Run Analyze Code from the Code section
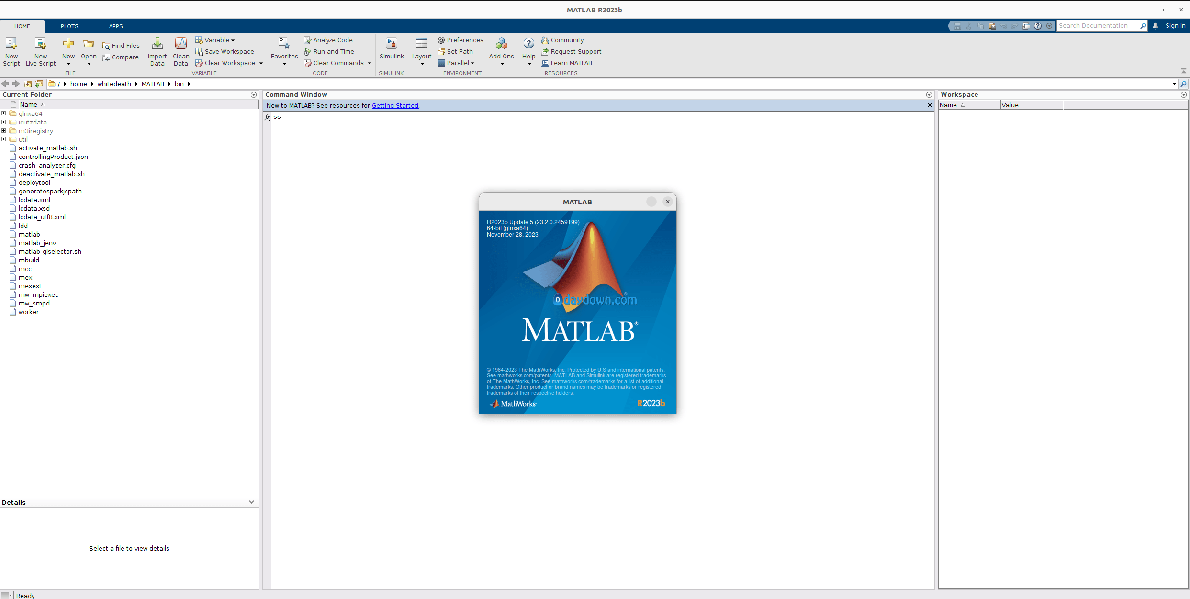This screenshot has width=1190, height=599. (328, 40)
